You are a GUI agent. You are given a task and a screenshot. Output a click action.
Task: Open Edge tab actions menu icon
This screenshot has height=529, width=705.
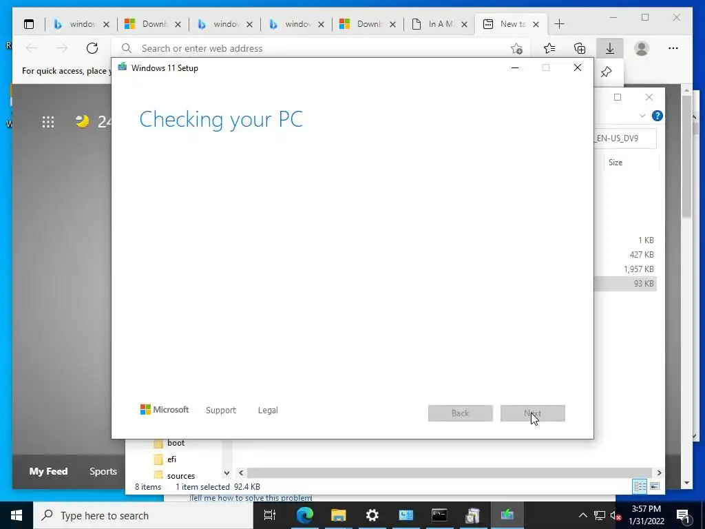[x=29, y=24]
